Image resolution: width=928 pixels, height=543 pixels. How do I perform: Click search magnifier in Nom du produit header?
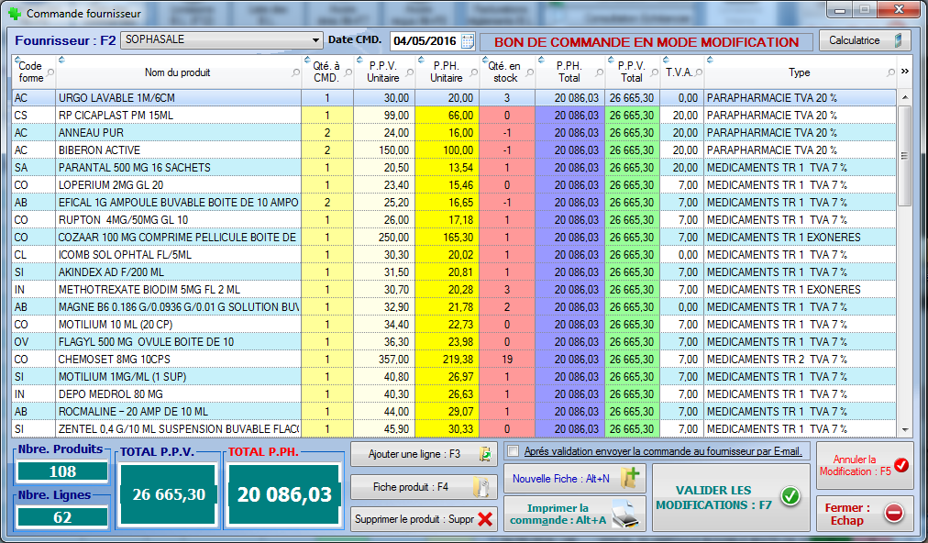coord(295,72)
